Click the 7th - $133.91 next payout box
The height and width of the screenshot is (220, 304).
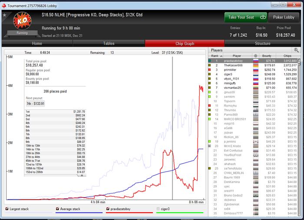click(36, 104)
